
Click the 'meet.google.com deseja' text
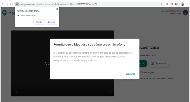coord(28,11)
